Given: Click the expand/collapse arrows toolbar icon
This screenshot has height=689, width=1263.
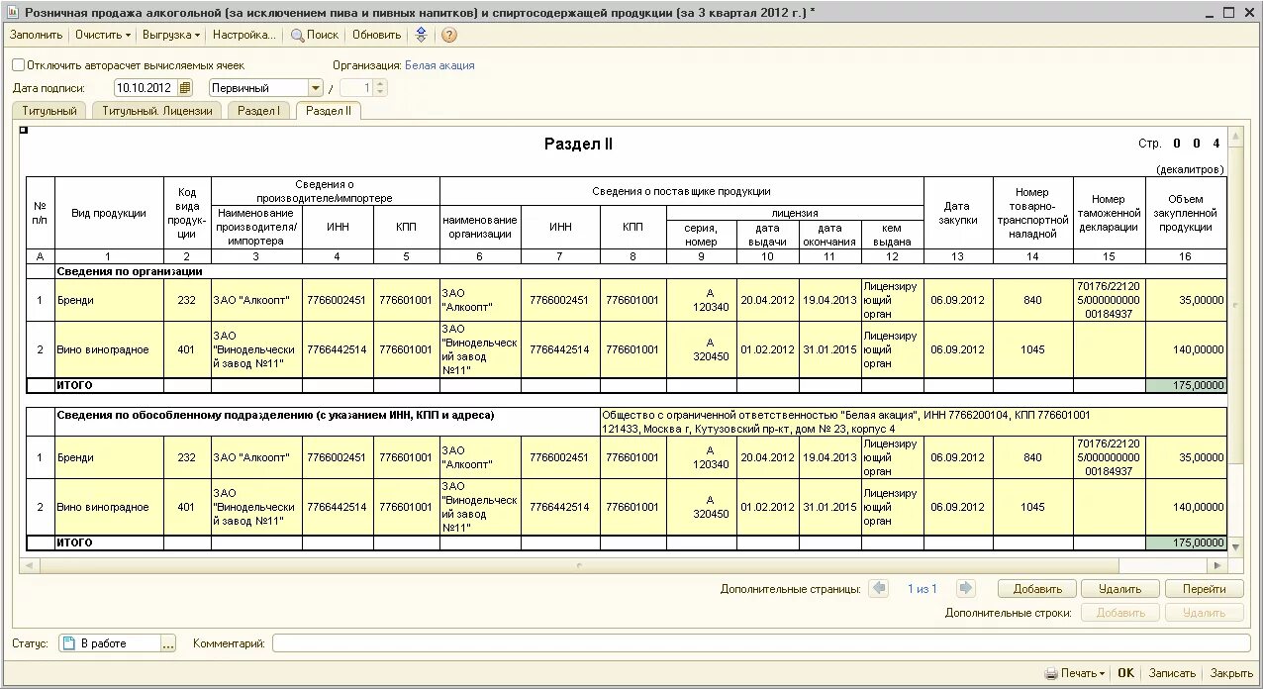Looking at the screenshot, I should coord(421,35).
